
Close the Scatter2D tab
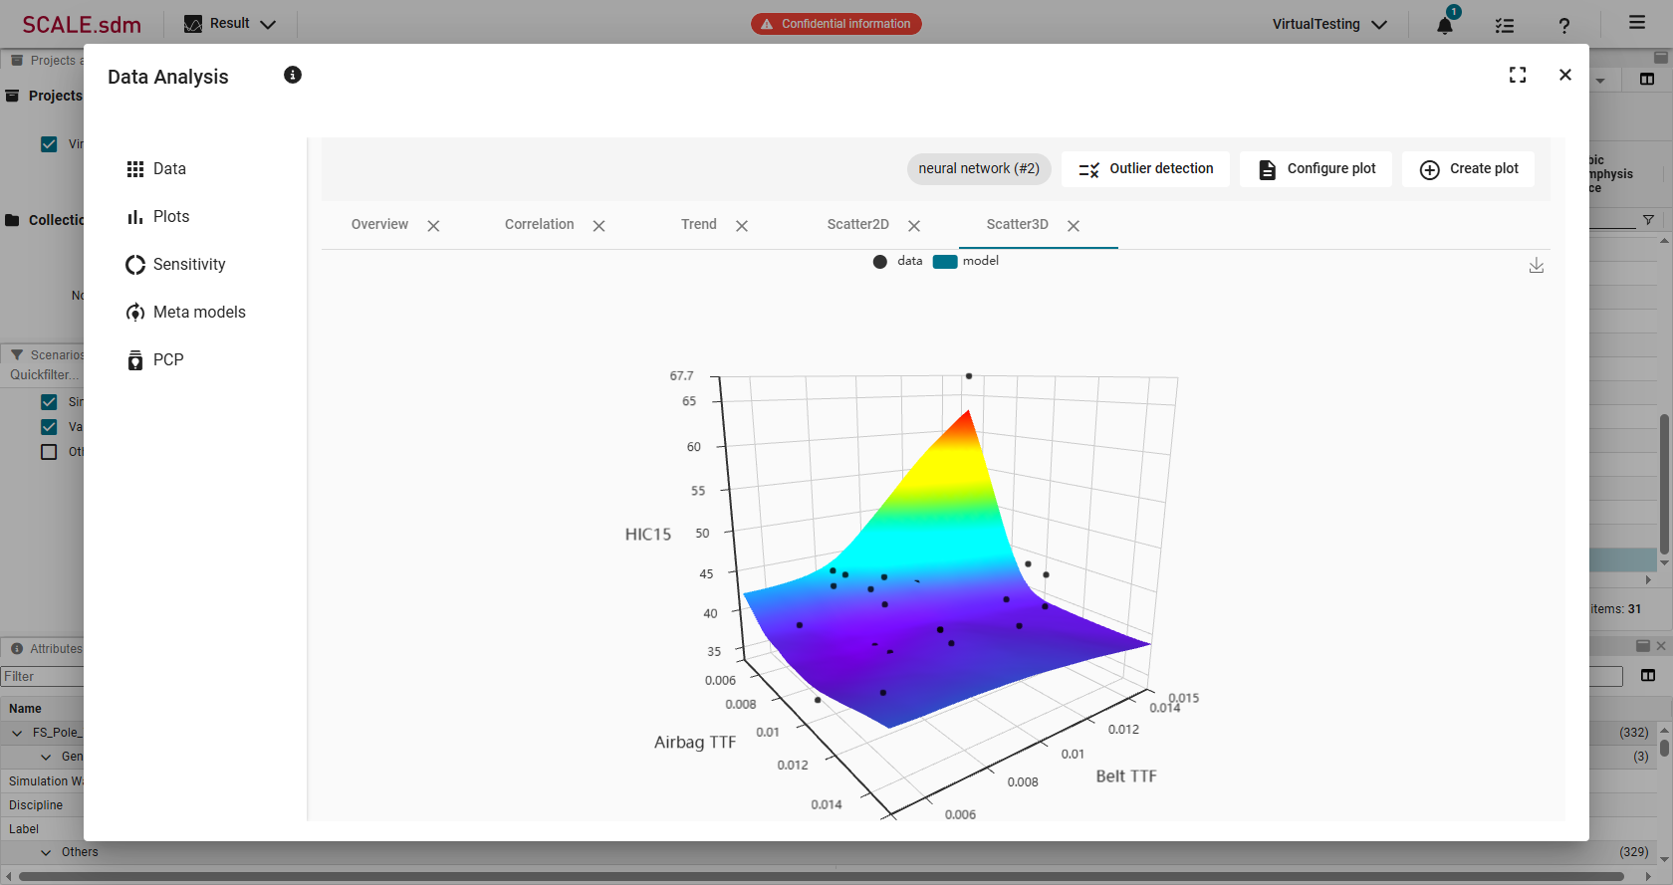[x=914, y=226]
